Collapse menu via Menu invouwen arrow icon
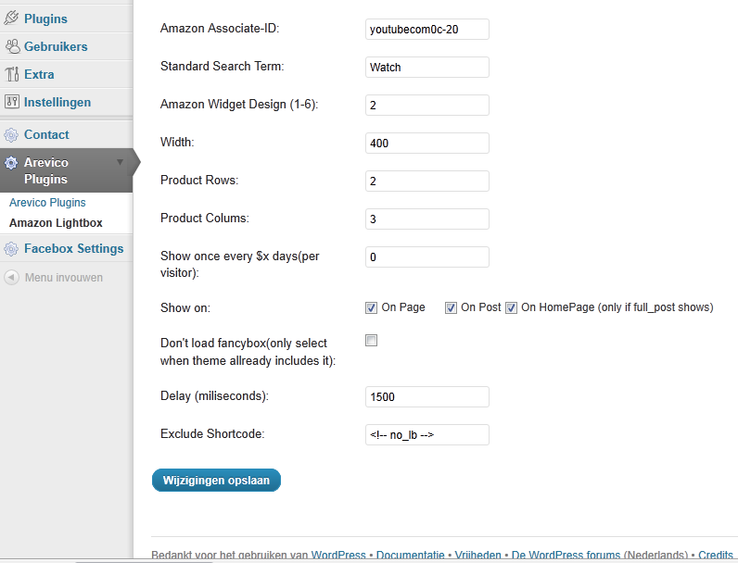Screen dimensions: 738x563 tap(12, 277)
